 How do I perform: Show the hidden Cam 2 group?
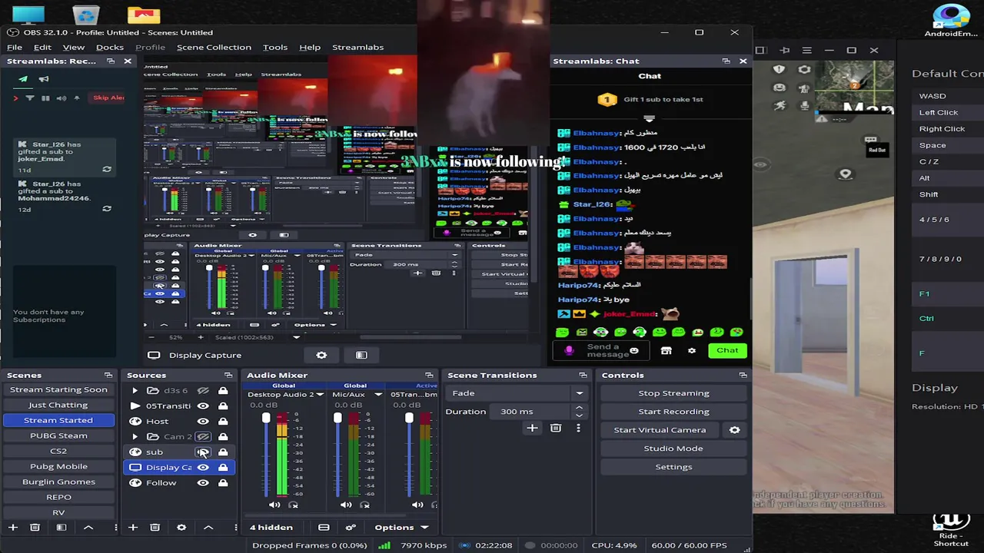pos(203,437)
